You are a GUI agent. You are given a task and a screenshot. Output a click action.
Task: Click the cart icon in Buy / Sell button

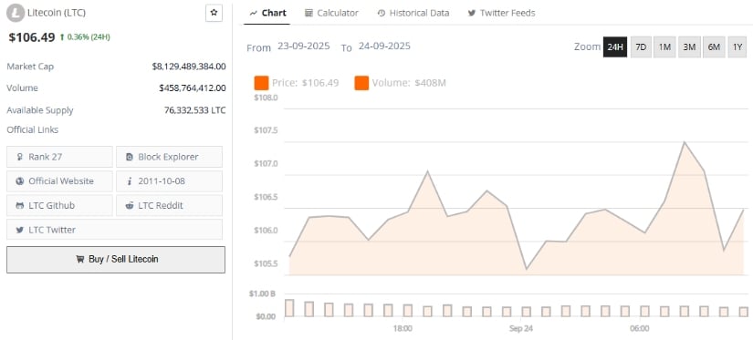point(80,260)
